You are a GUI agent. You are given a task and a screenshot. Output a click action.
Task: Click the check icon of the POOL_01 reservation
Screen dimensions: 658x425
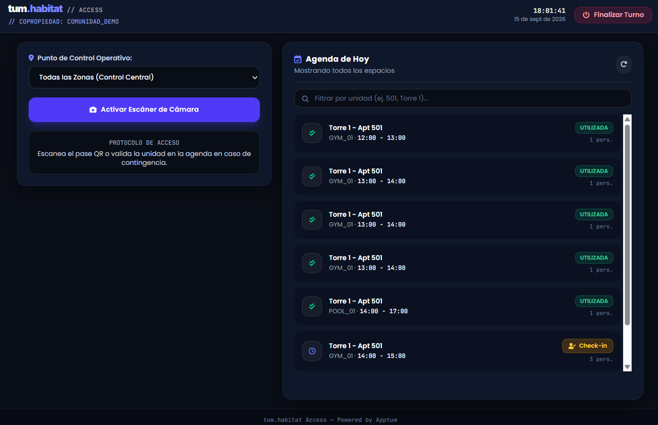[312, 307]
